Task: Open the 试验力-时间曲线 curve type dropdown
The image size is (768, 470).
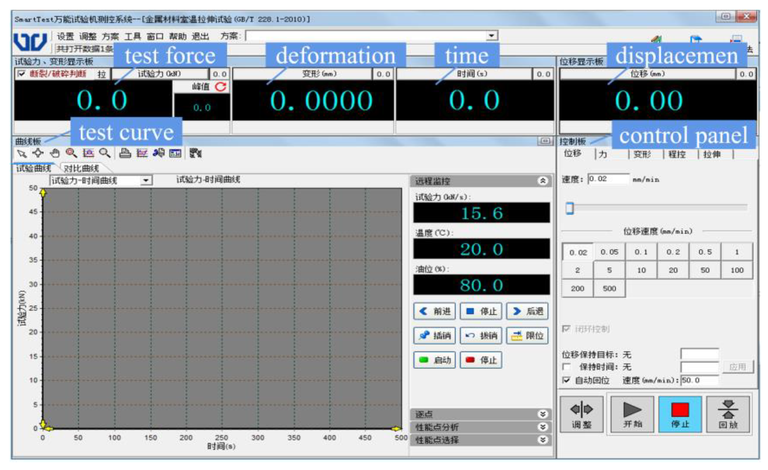Action: click(x=146, y=180)
